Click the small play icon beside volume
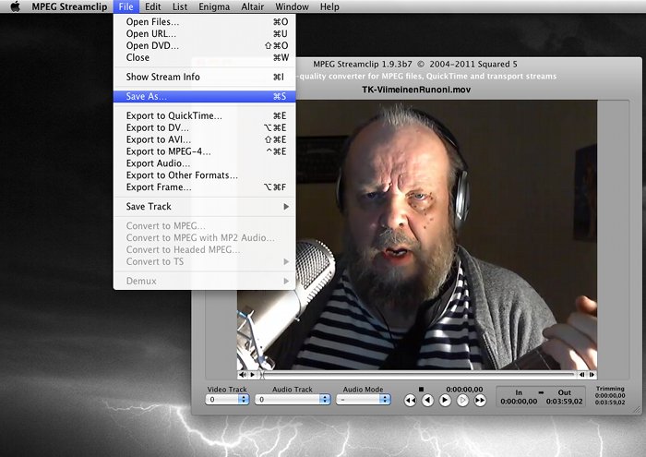The width and height of the screenshot is (646, 457). coord(252,375)
